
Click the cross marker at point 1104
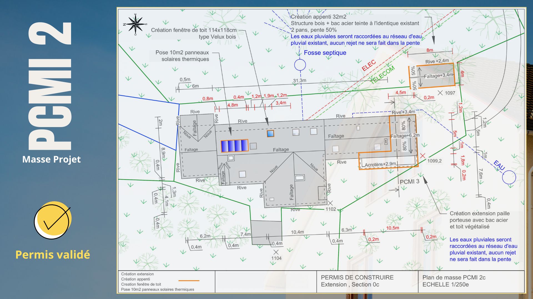(x=276, y=252)
